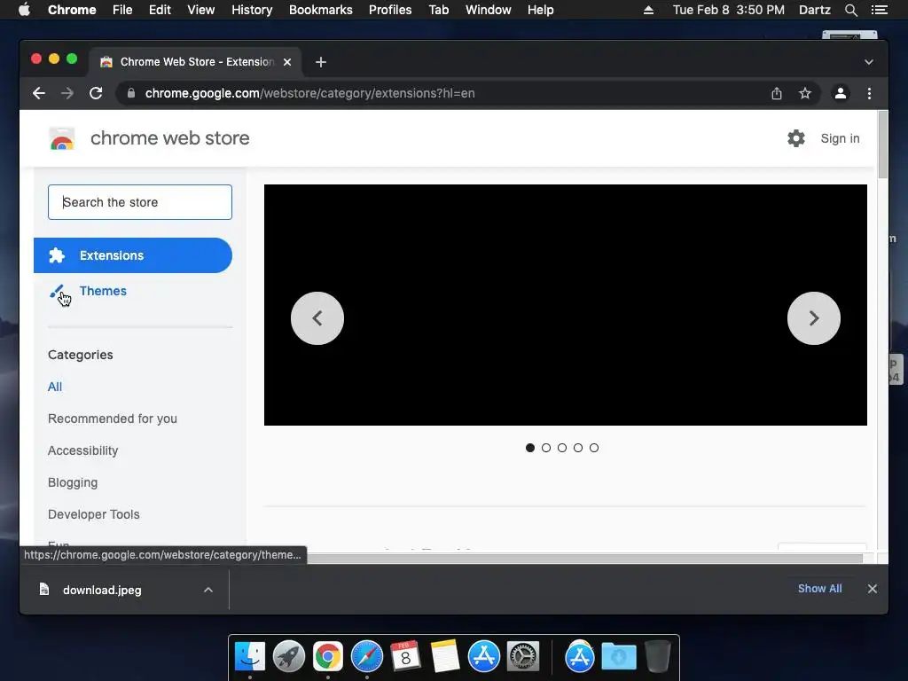Bookmark this page with the star icon
Image resolution: width=908 pixels, height=681 pixels.
tap(805, 93)
